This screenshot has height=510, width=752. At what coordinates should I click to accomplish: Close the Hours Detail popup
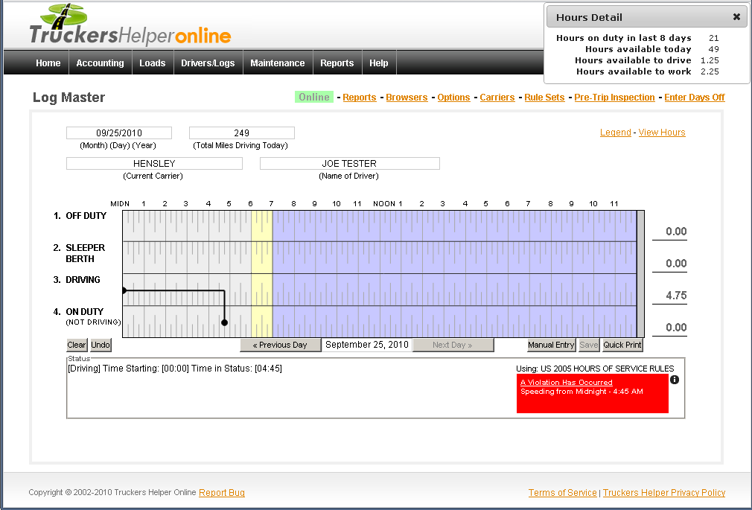736,17
